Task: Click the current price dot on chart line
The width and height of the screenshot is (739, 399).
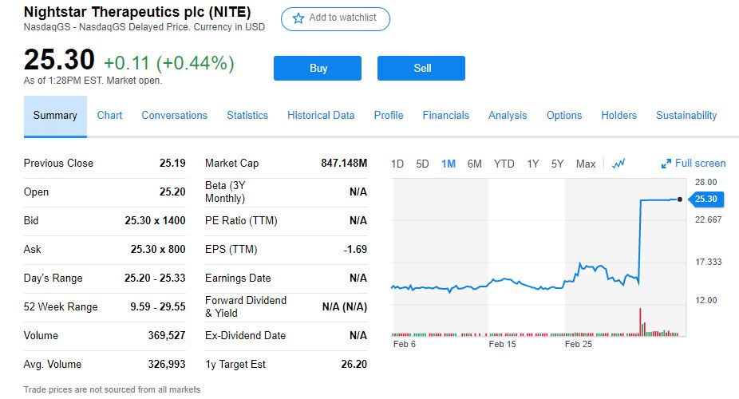Action: click(680, 199)
